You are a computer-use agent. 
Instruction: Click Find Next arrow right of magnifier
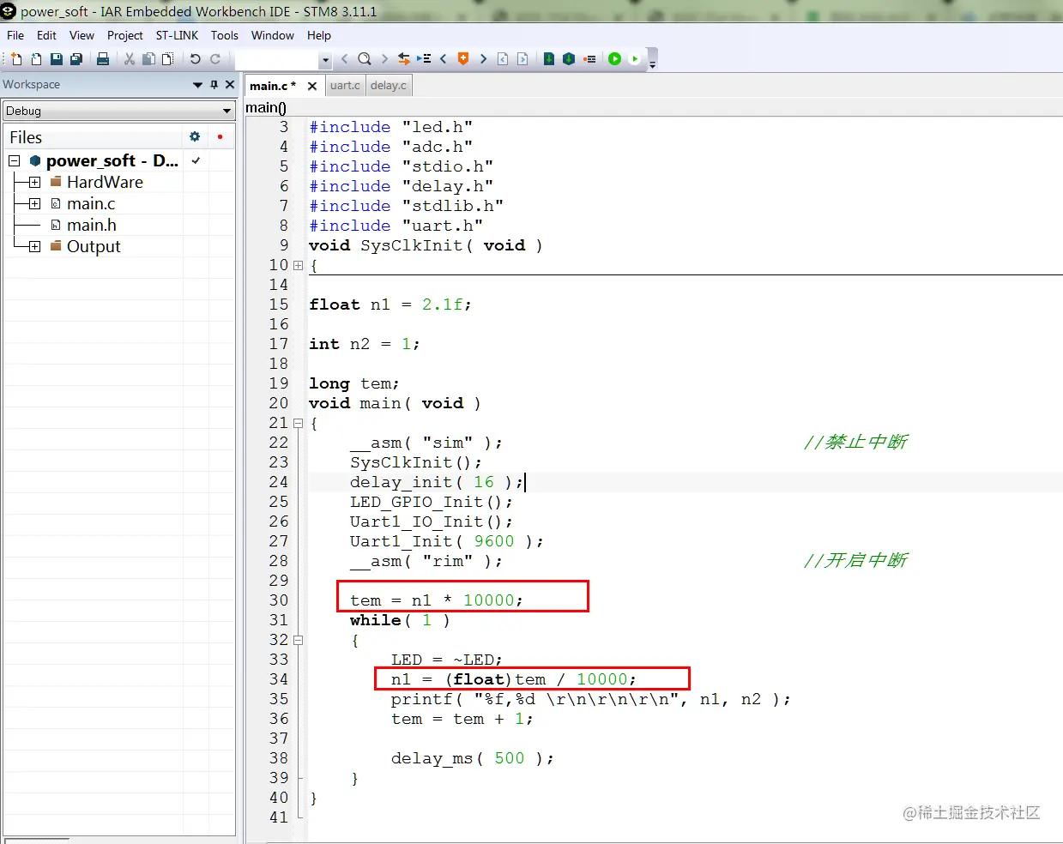(384, 59)
